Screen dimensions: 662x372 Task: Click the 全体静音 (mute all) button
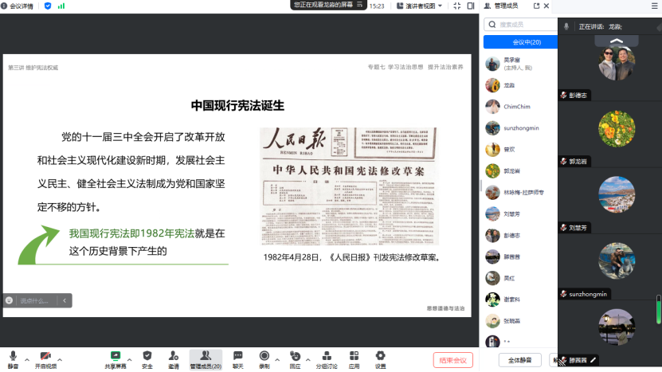(519, 359)
